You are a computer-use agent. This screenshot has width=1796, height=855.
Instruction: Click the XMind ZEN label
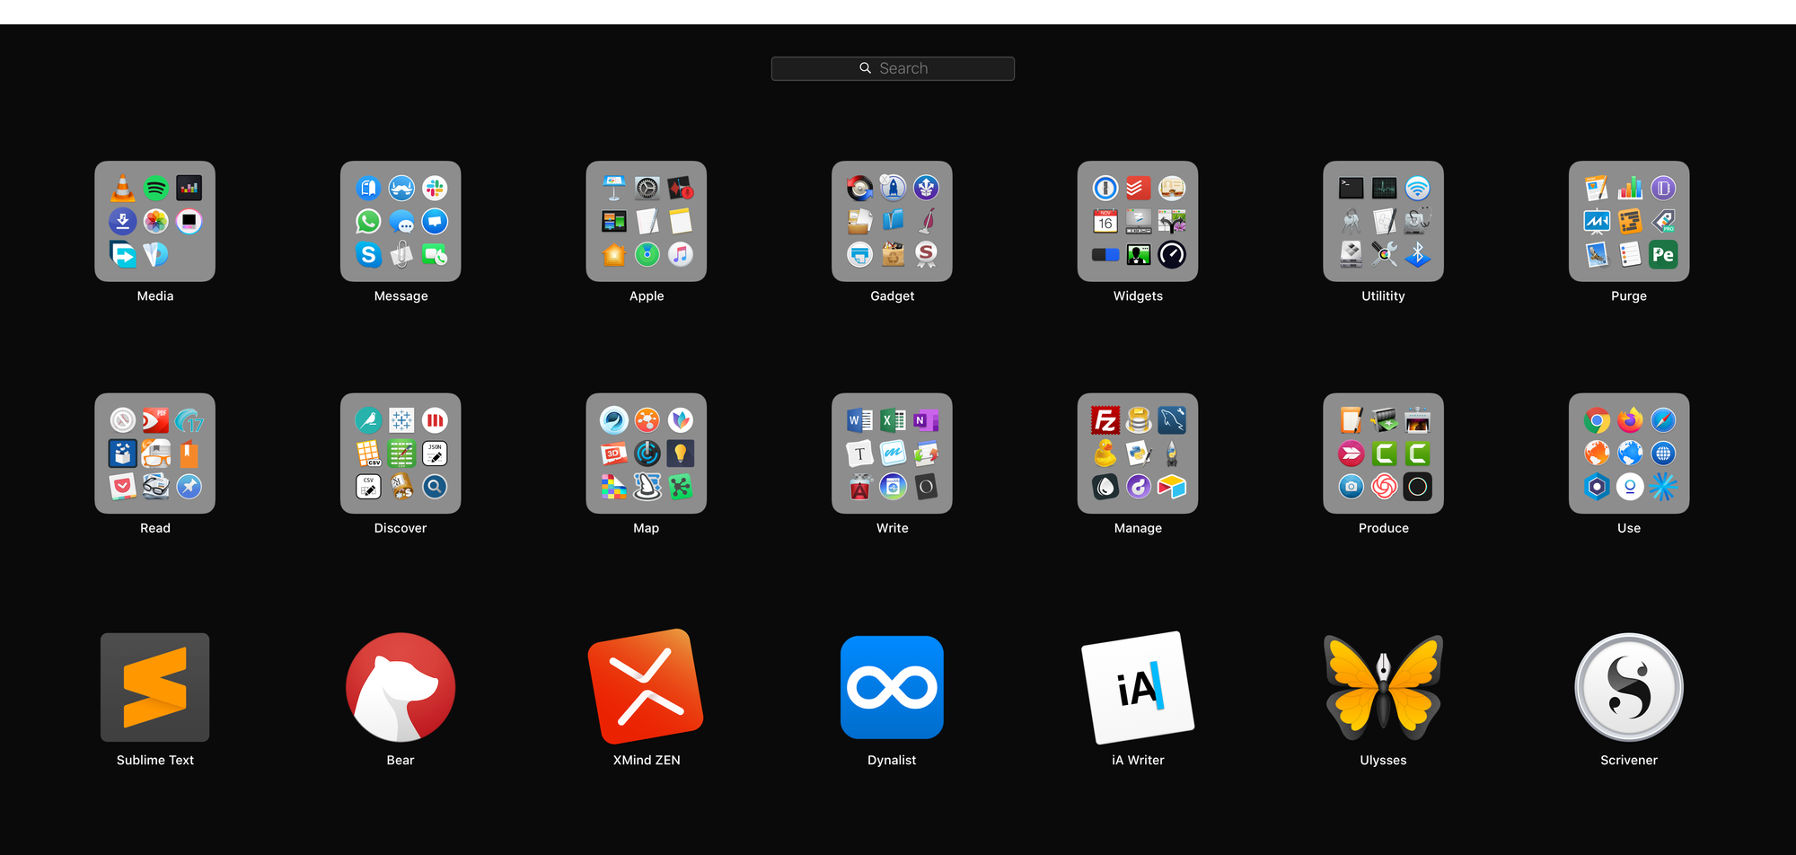point(647,760)
